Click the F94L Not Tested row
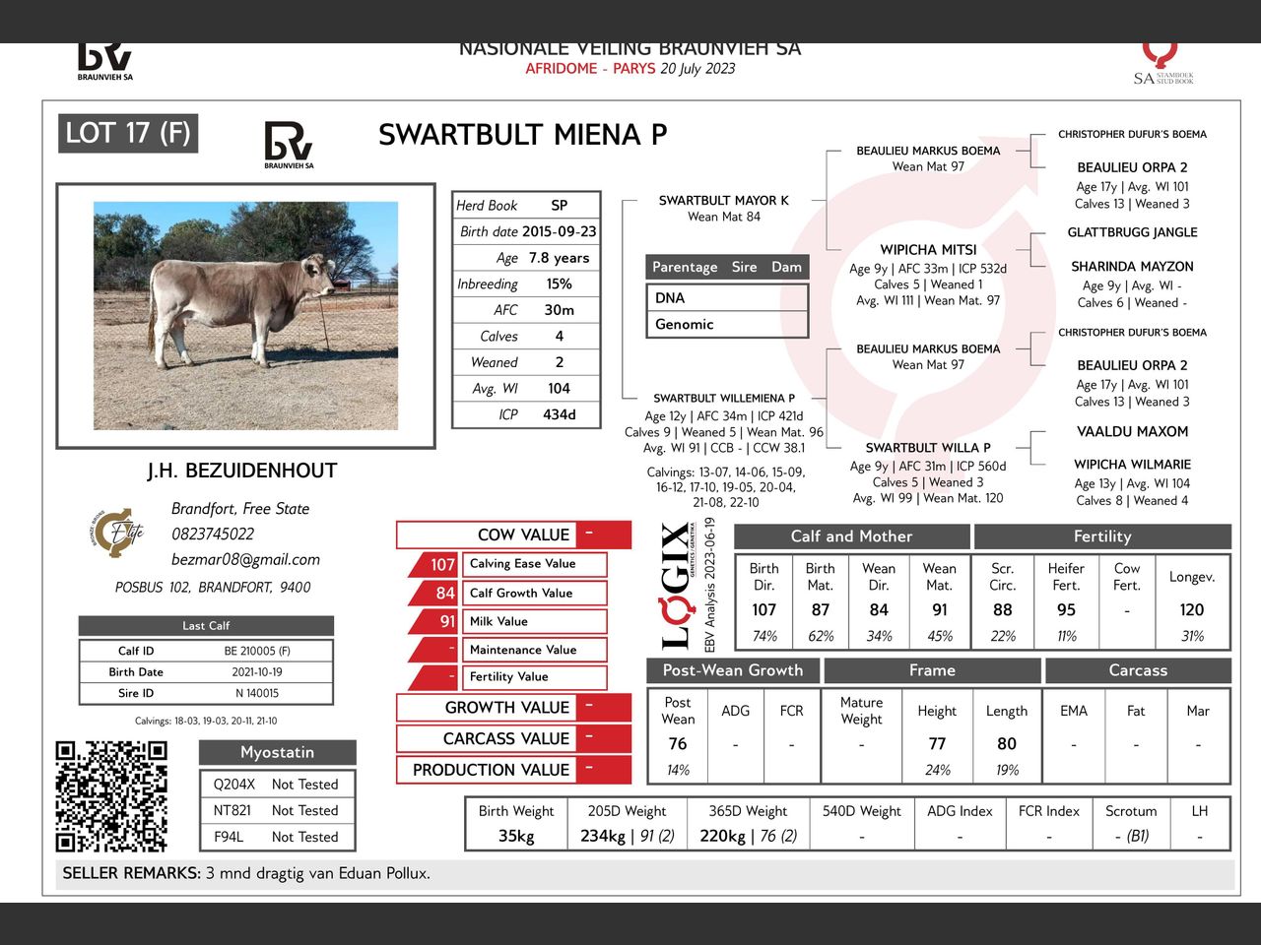 click(277, 837)
